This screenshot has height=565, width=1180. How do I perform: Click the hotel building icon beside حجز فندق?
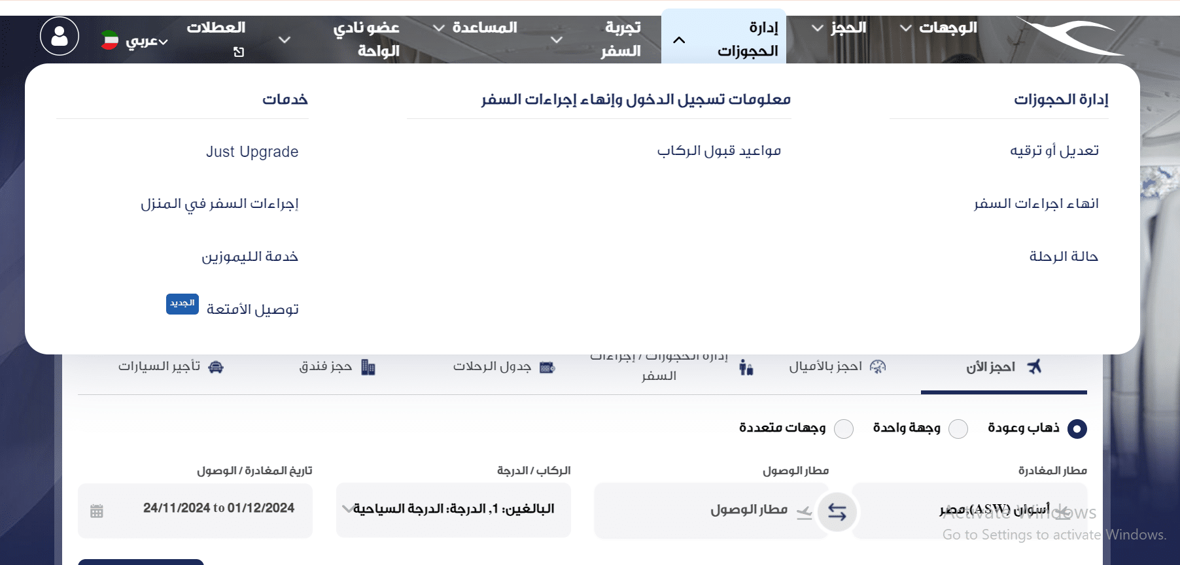pyautogui.click(x=368, y=367)
